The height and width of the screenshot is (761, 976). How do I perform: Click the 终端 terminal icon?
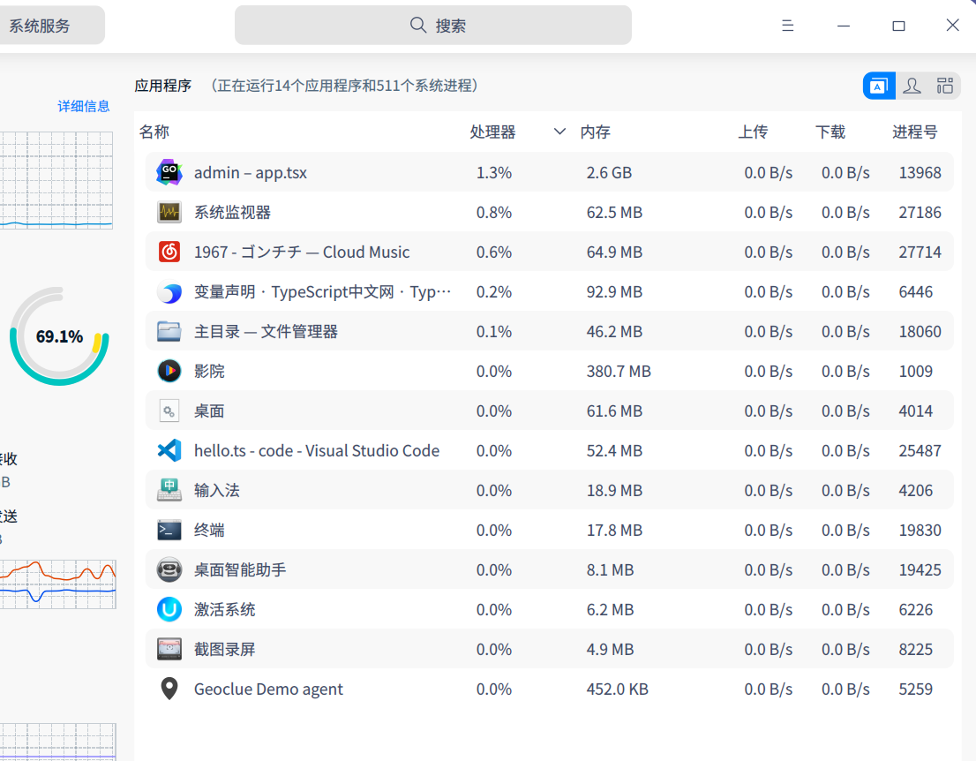pyautogui.click(x=169, y=530)
